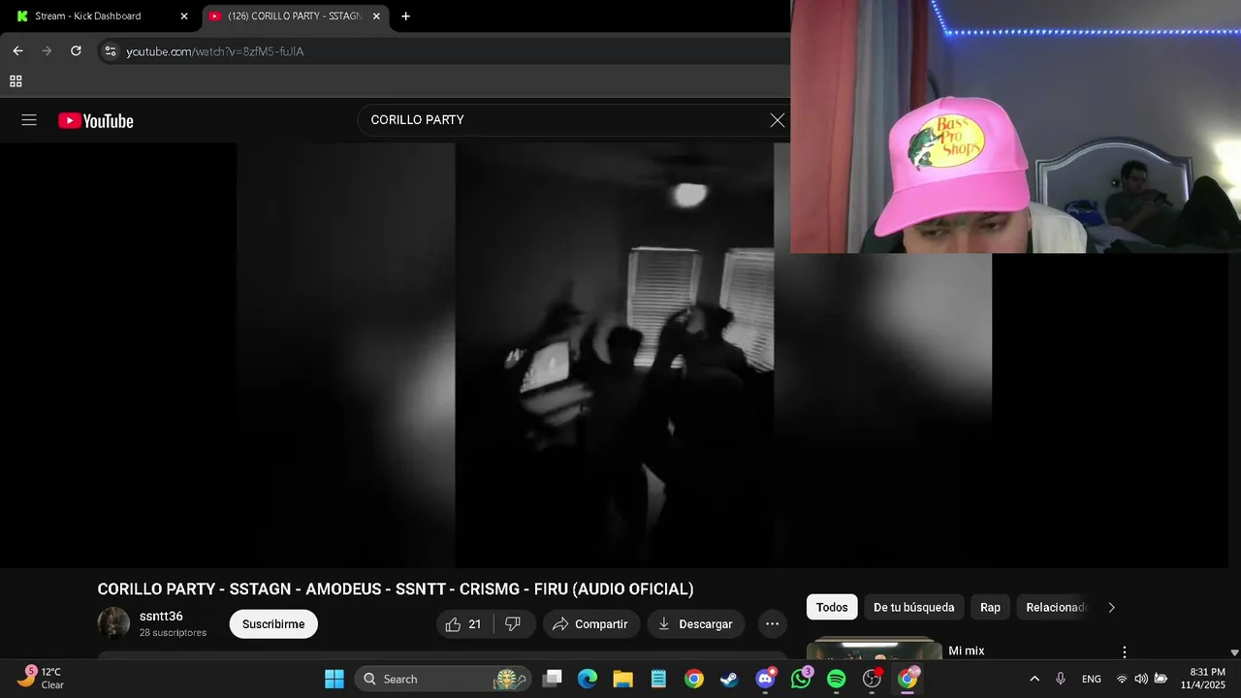Go back in the browser
1241x698 pixels.
tap(17, 51)
